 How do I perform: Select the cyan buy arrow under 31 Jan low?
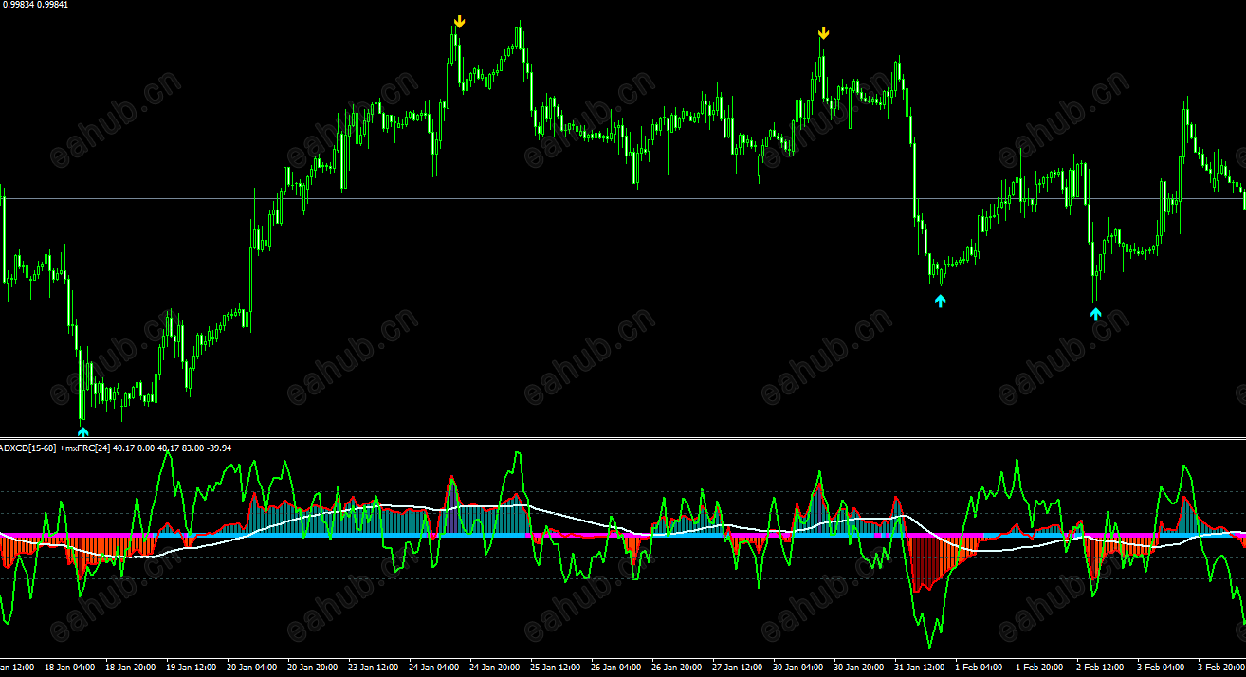pyautogui.click(x=940, y=301)
